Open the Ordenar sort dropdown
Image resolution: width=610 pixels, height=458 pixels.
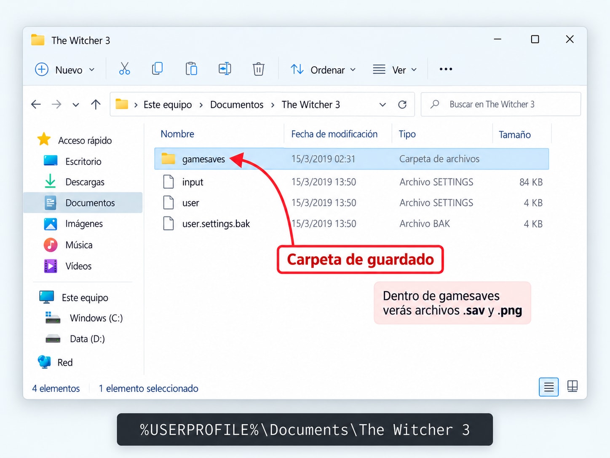click(323, 70)
